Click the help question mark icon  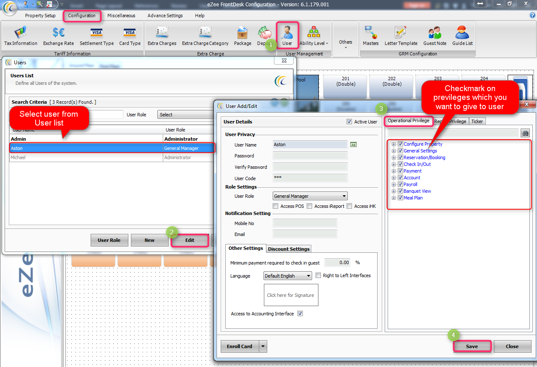(x=532, y=16)
